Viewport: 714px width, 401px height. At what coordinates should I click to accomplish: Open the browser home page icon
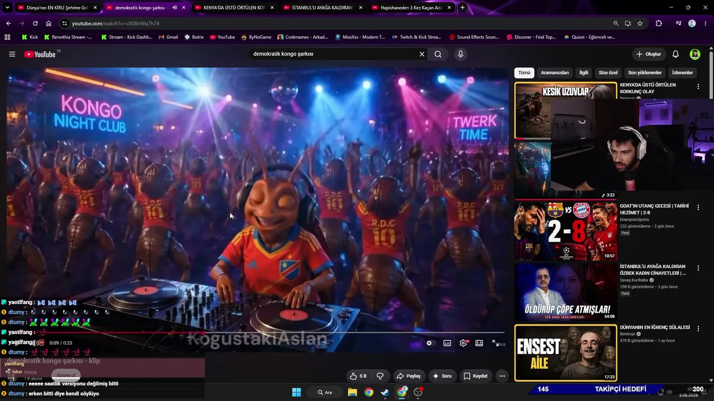pyautogui.click(x=49, y=23)
